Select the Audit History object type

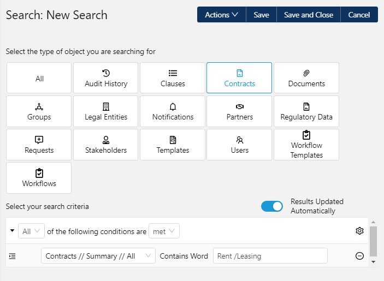106,78
